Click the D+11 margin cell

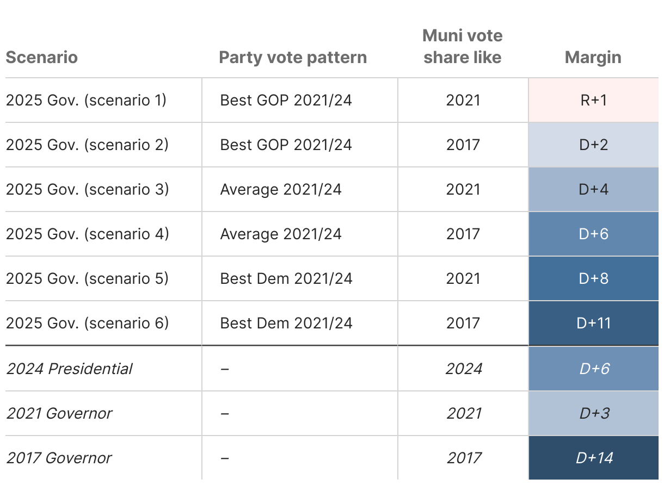click(593, 323)
